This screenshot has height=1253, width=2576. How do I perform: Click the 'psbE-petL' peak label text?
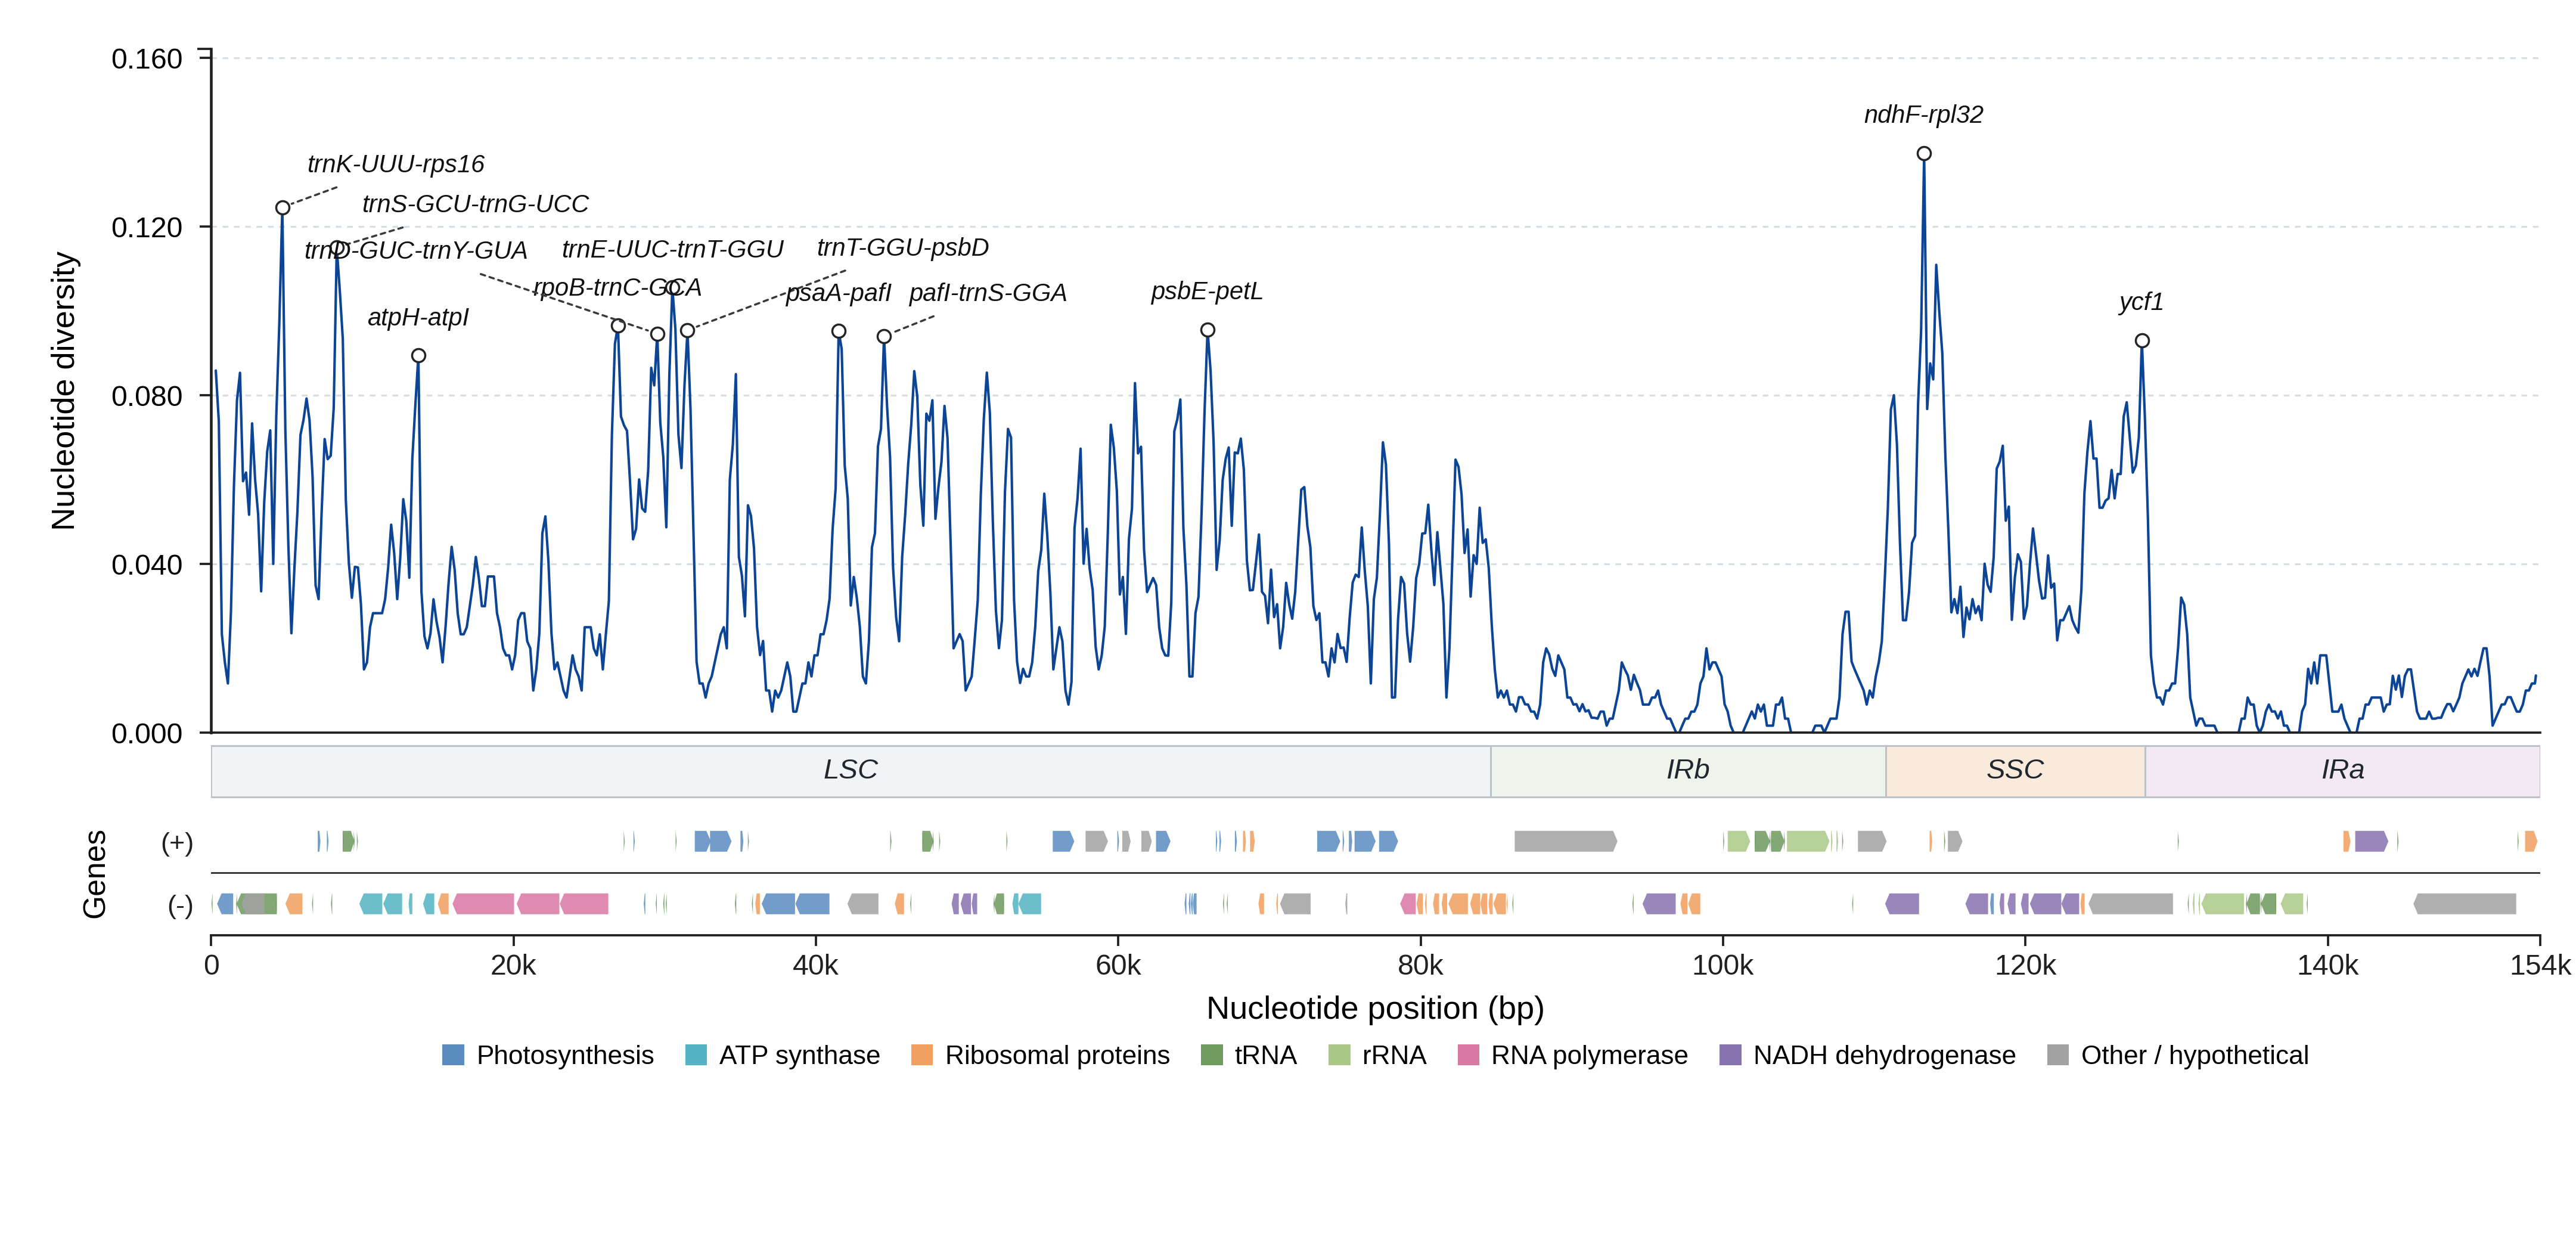click(x=1207, y=291)
